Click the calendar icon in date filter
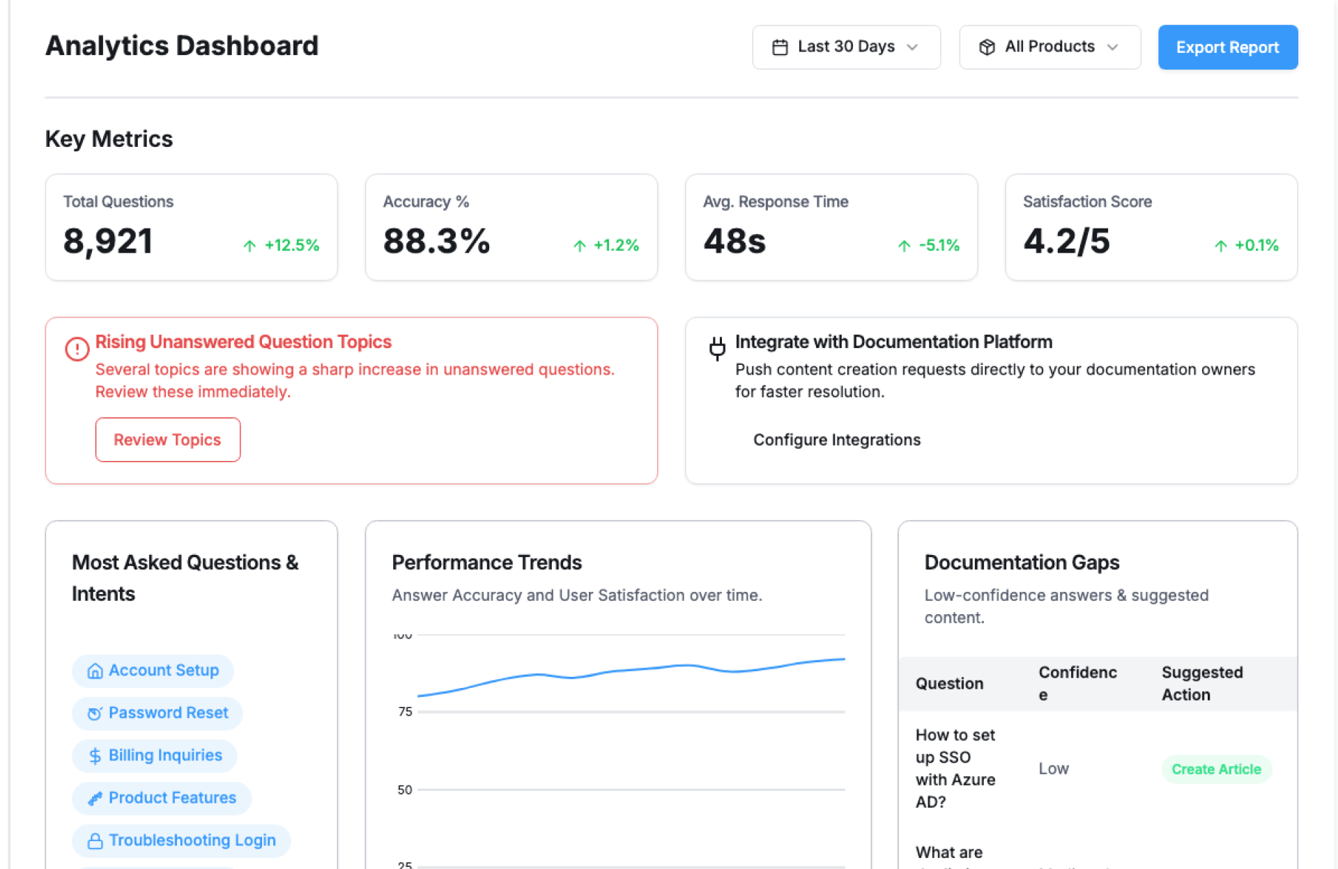The image size is (1338, 869). 780,47
